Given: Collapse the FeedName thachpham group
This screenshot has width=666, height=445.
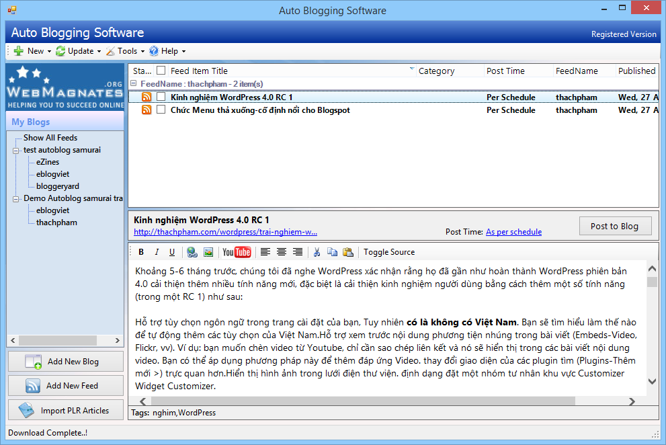Looking at the screenshot, I should click(133, 83).
